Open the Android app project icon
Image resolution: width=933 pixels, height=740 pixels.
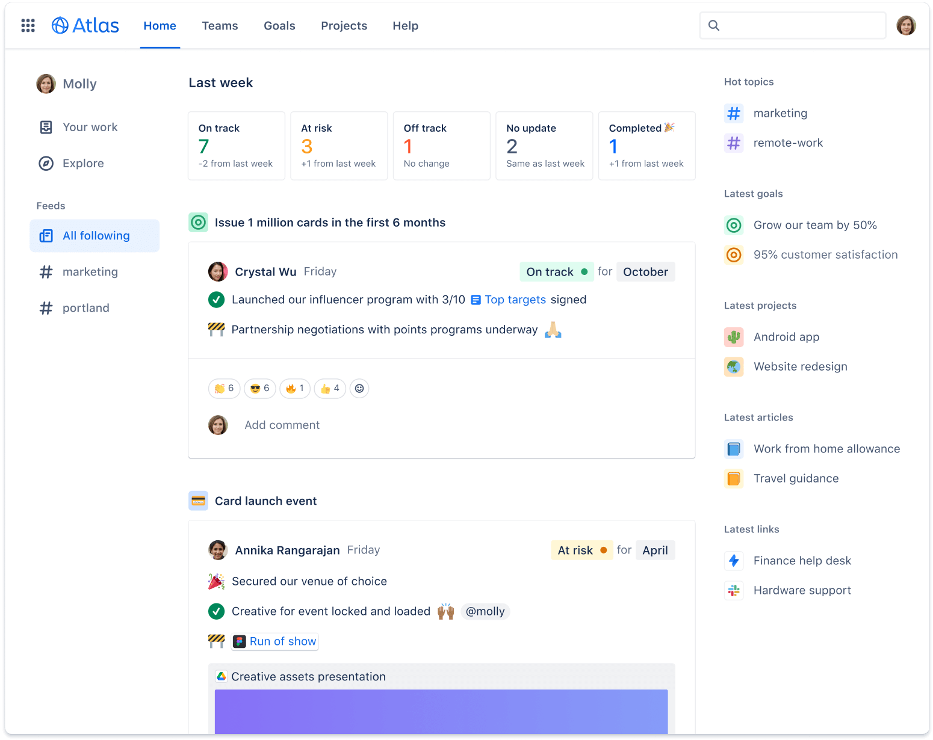click(734, 337)
